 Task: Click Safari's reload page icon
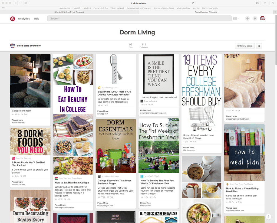193,3
